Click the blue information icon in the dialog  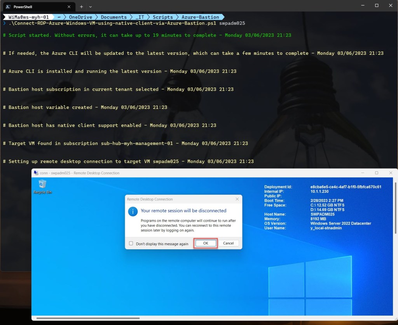(133, 211)
